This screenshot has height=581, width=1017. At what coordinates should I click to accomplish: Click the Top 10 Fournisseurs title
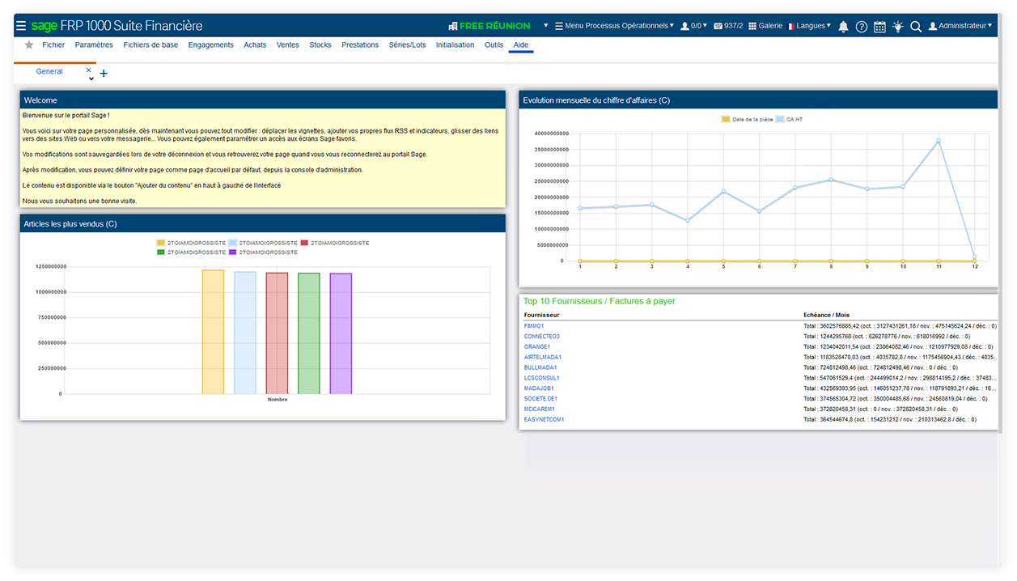(x=599, y=301)
